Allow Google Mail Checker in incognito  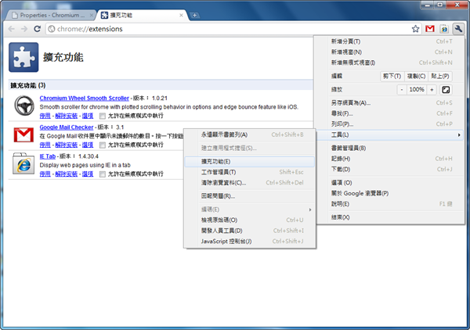pyautogui.click(x=102, y=145)
